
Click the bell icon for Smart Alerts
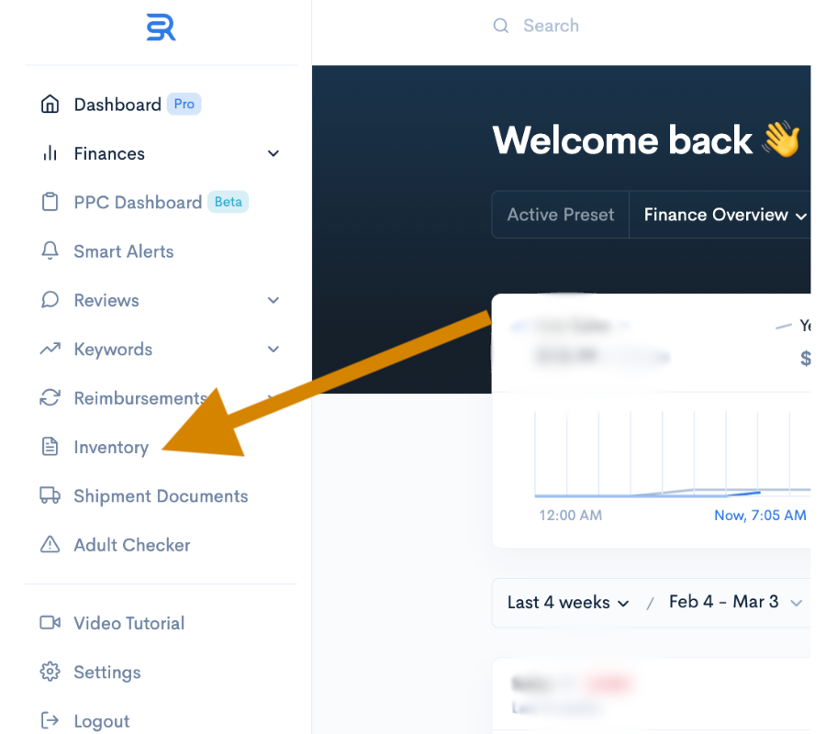click(x=50, y=251)
